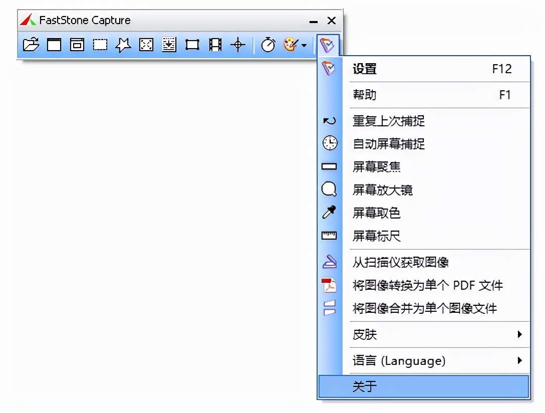The image size is (545, 413).
Task: Click the red PDF document icon
Action: (329, 285)
